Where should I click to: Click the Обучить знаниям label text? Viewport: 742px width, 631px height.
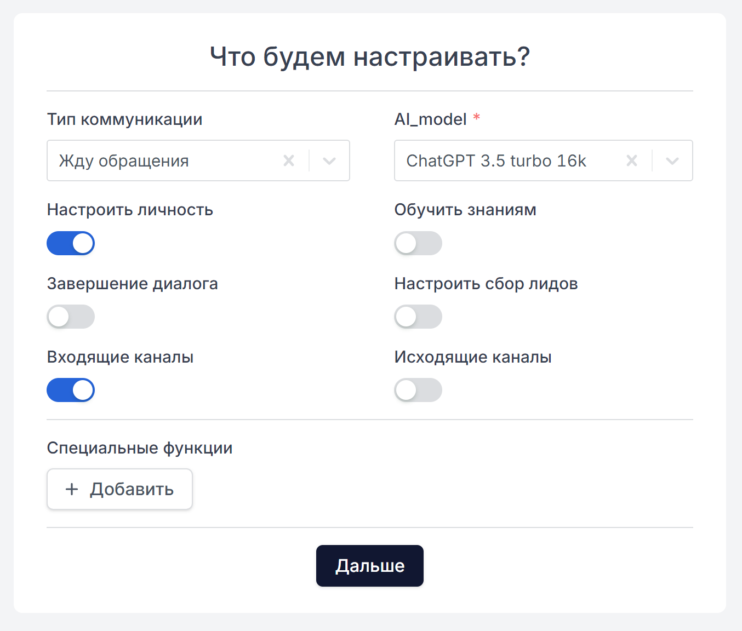pyautogui.click(x=465, y=210)
